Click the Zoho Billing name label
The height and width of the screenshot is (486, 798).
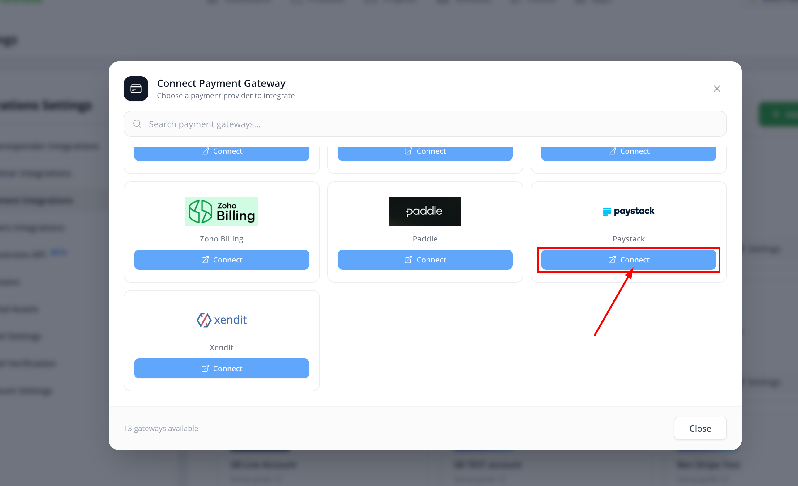[222, 239]
